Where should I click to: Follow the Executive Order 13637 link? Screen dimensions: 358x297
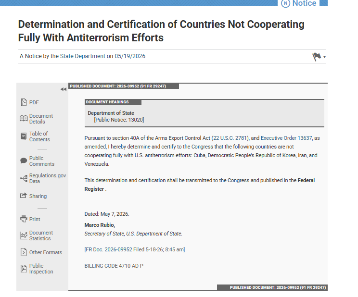(x=286, y=138)
